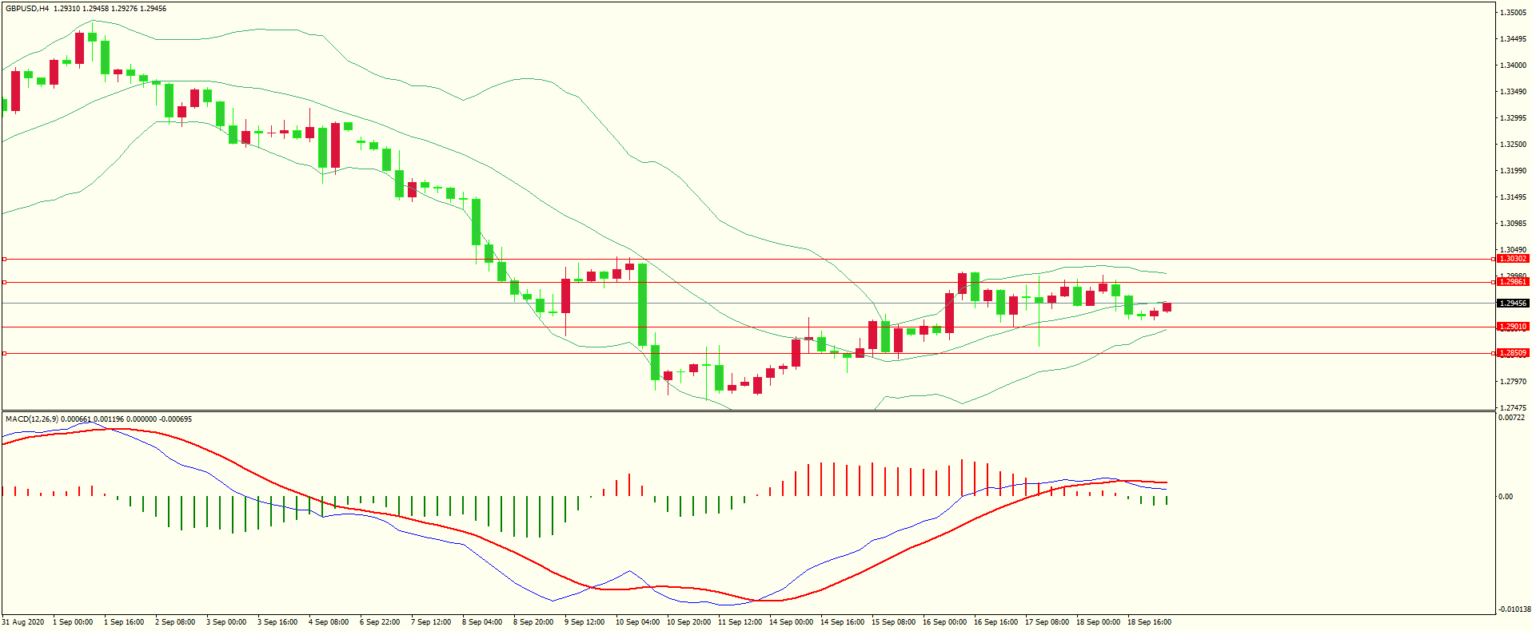Click the 7 Sep 12:00 time label
This screenshot has height=631, width=1532.
click(x=431, y=622)
